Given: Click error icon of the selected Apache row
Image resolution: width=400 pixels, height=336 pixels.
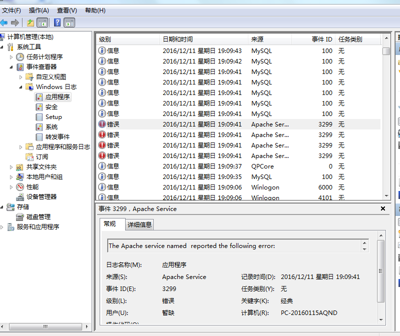Looking at the screenshot, I should 102,124.
